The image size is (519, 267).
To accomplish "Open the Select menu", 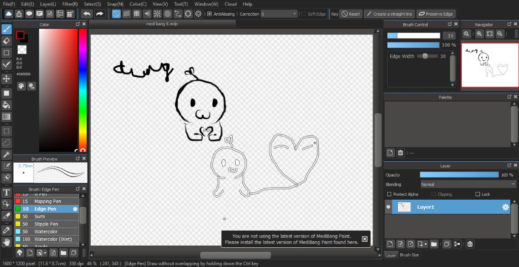I will click(x=92, y=4).
